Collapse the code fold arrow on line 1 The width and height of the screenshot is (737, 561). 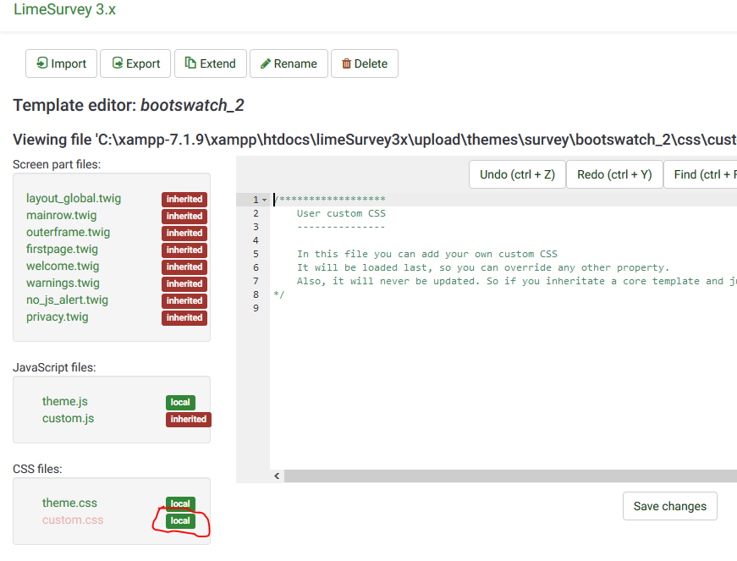click(265, 200)
